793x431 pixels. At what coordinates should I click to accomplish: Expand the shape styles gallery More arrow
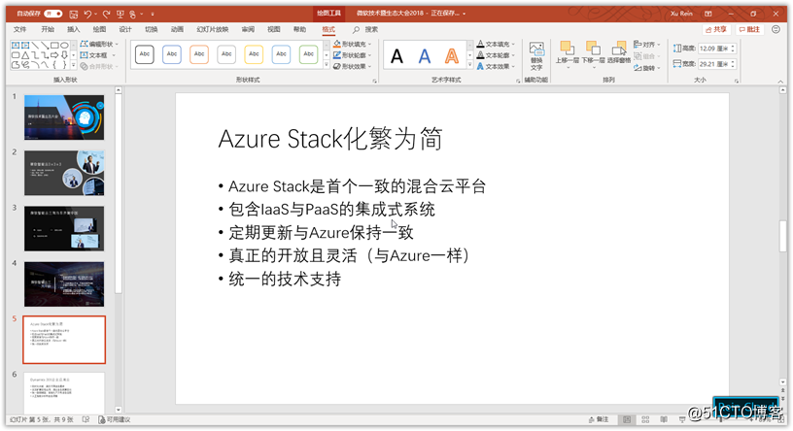pyautogui.click(x=327, y=65)
